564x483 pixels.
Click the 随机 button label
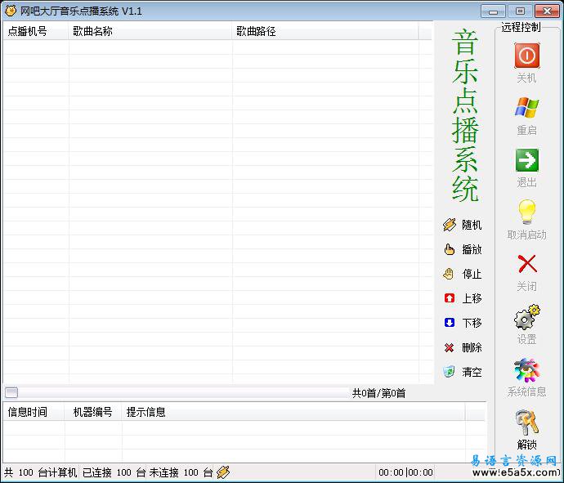click(x=472, y=225)
